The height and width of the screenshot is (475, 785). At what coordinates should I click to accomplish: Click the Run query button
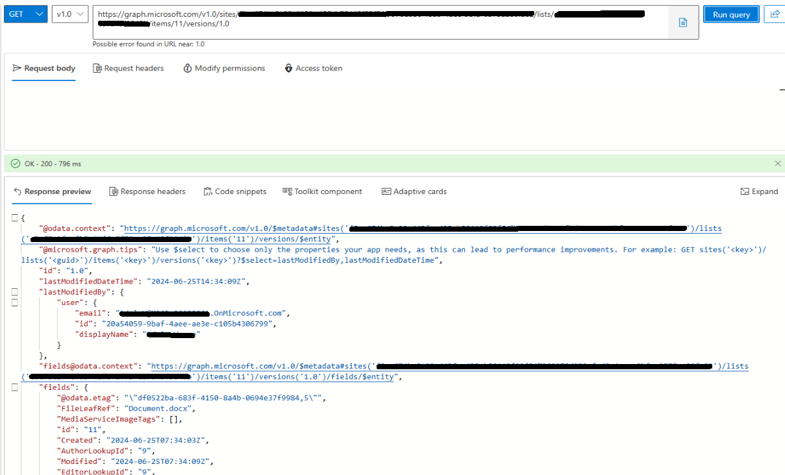click(x=731, y=14)
